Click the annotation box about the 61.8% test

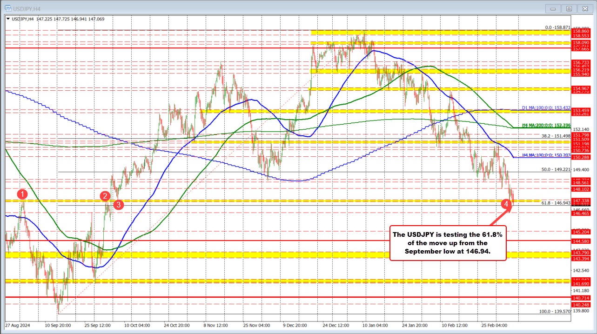click(447, 243)
